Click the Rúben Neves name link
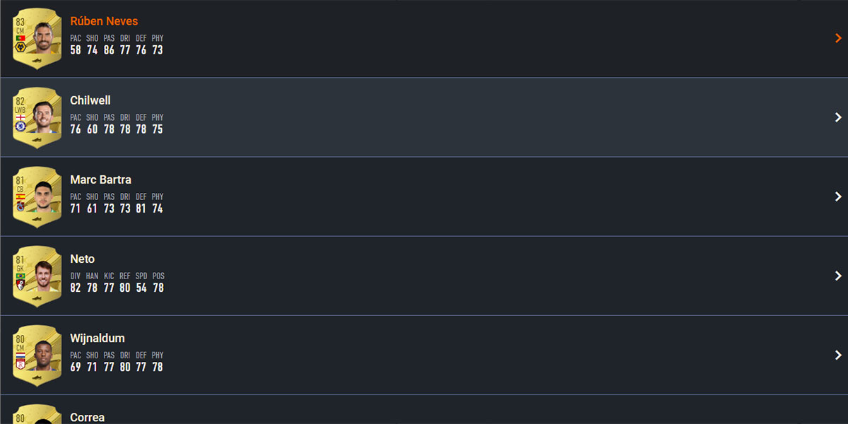 pyautogui.click(x=105, y=21)
